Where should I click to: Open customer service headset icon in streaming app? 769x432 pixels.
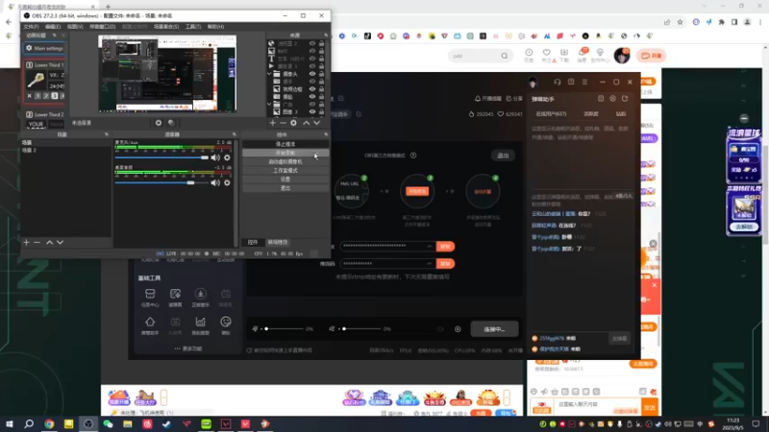[x=558, y=82]
